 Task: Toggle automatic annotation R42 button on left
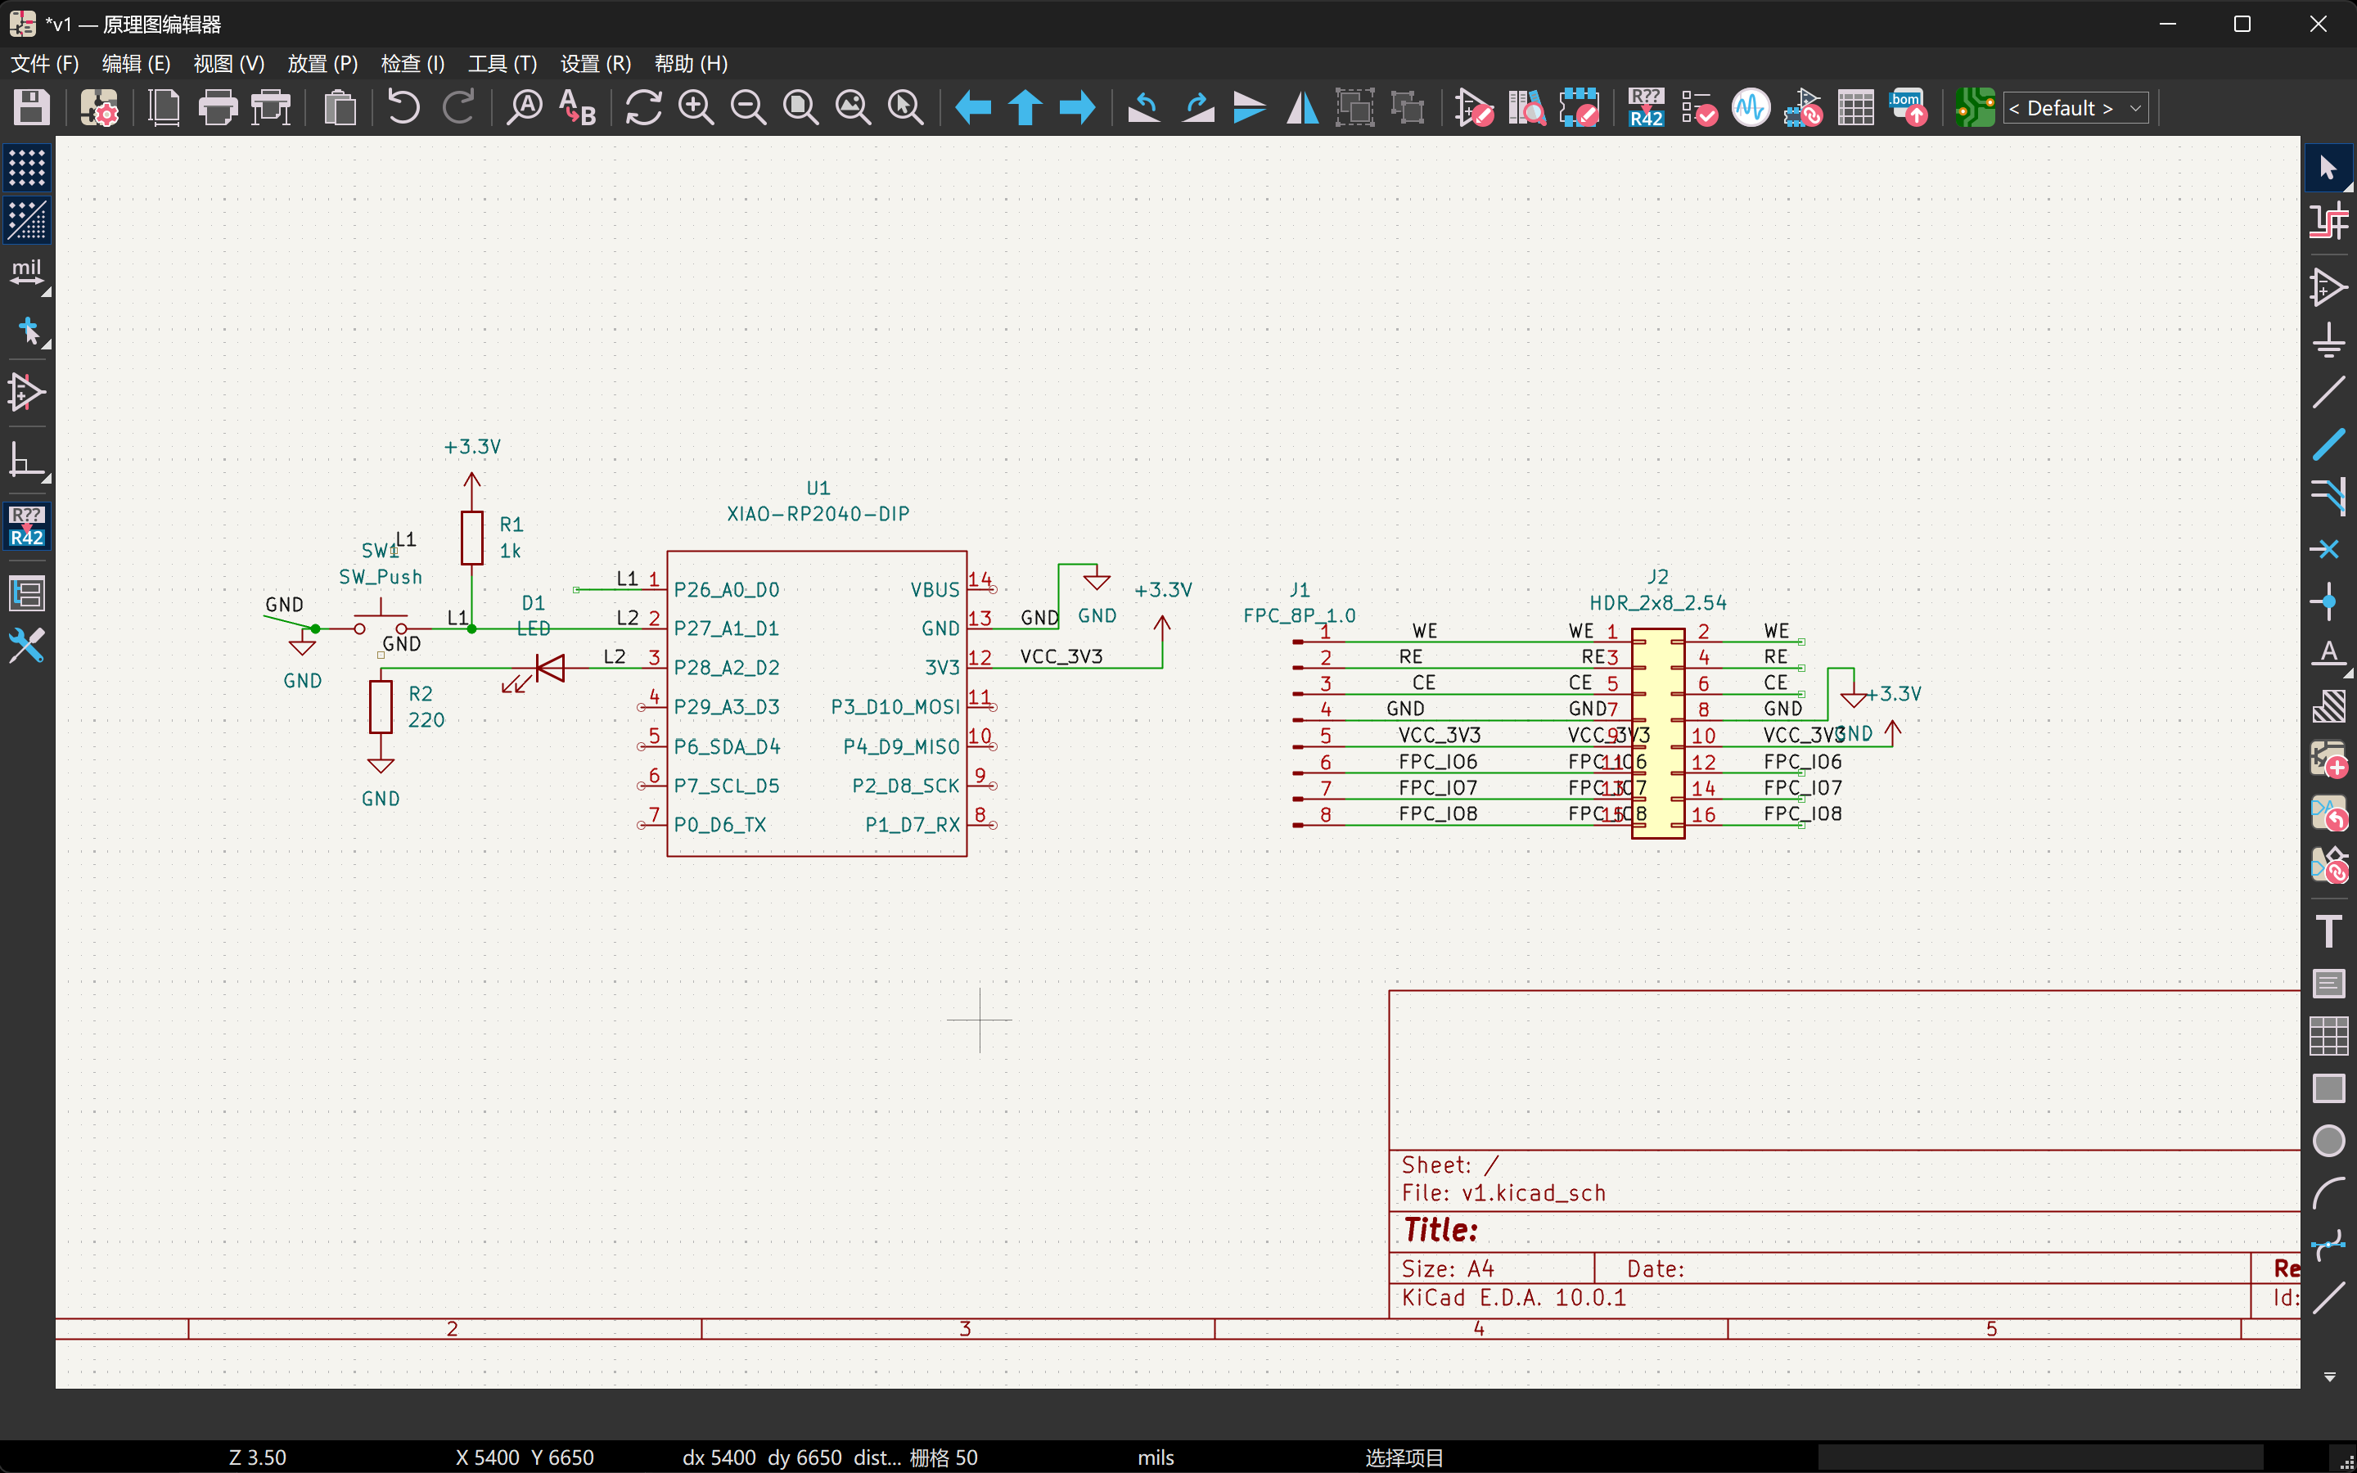(26, 526)
